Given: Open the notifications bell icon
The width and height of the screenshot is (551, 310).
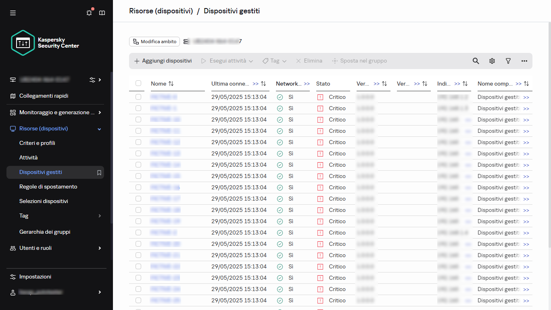Looking at the screenshot, I should point(89,13).
